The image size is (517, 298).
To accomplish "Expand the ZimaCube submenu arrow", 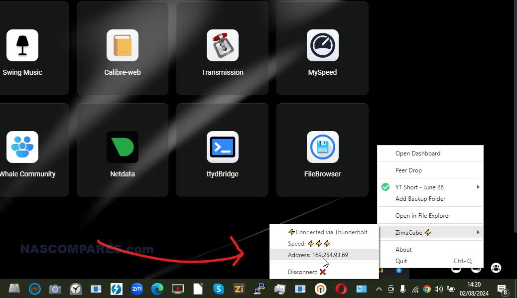I will click(x=478, y=232).
